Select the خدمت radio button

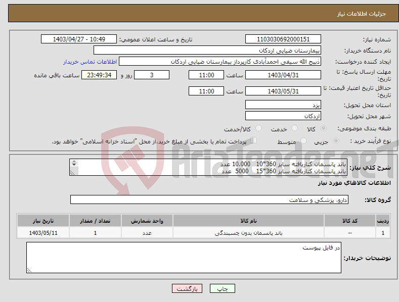[x=294, y=128]
